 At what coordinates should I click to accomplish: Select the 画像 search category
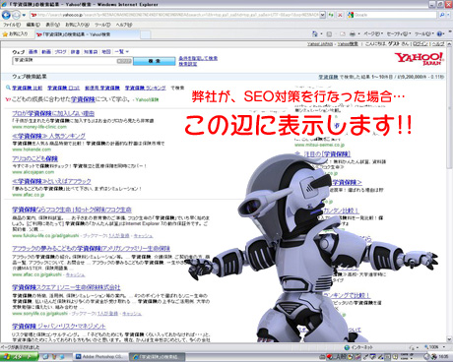(x=32, y=52)
